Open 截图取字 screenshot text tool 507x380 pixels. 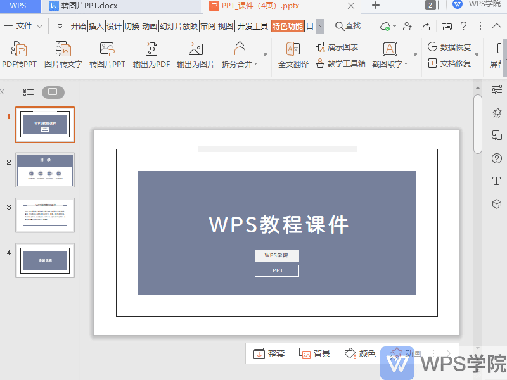[389, 54]
